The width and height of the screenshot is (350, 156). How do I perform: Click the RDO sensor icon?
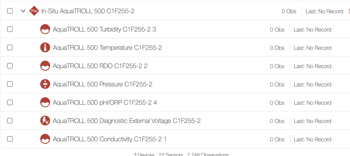click(45, 66)
